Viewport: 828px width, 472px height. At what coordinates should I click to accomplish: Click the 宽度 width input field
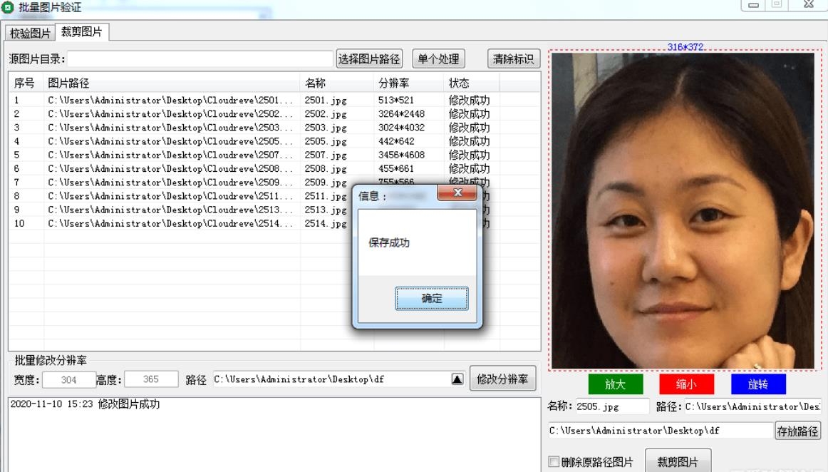[x=68, y=380]
